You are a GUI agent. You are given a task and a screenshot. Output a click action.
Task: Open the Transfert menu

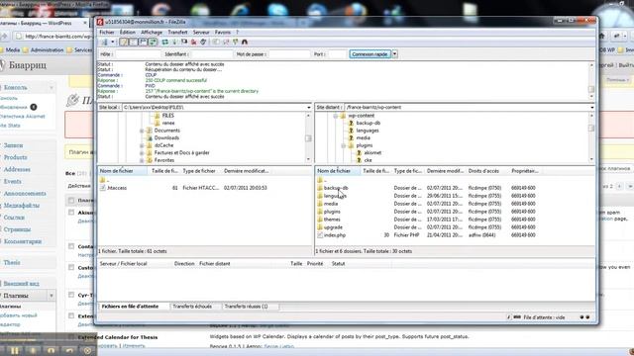pos(177,33)
